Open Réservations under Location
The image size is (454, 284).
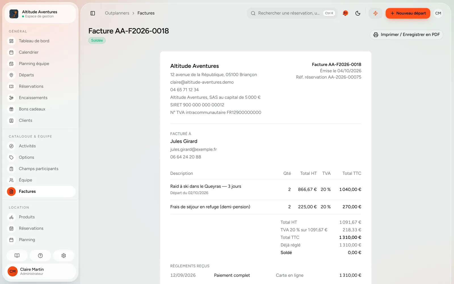click(41, 228)
